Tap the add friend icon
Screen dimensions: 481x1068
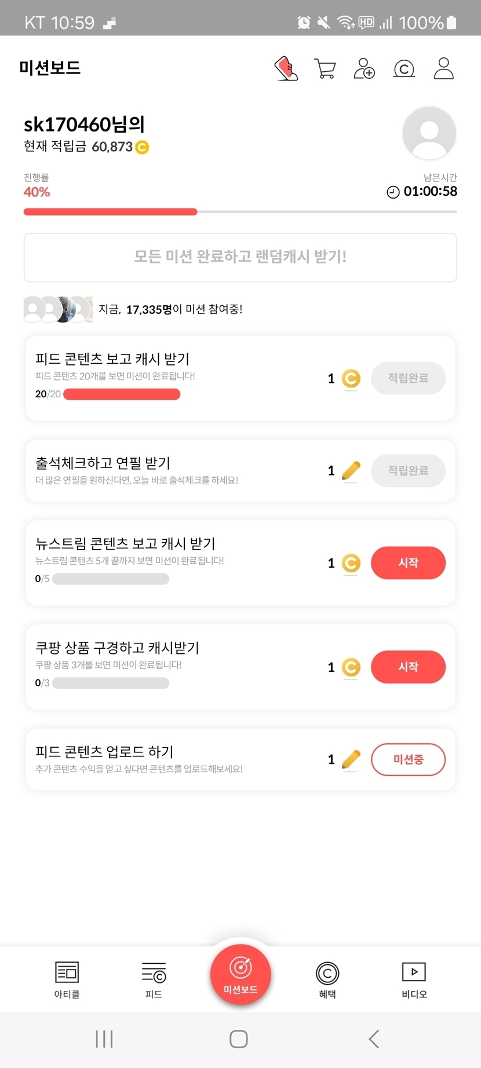(364, 68)
